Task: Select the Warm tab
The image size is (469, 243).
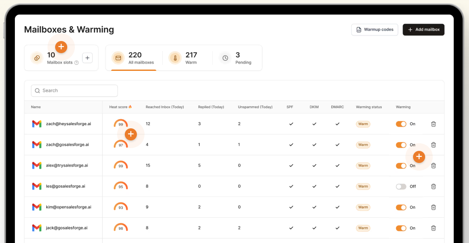Action: tap(183, 58)
